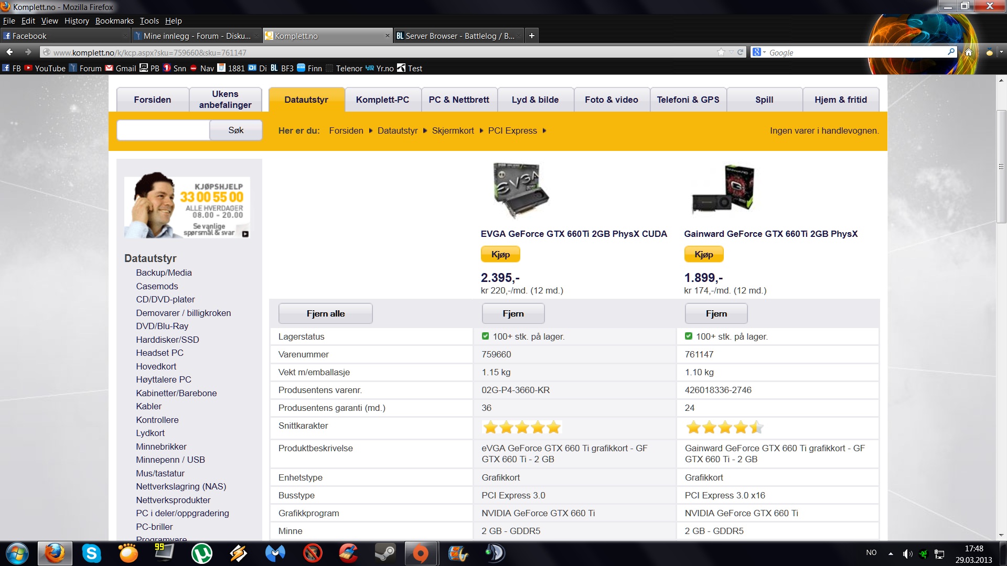Switch to the Facebook tab
1007x566 pixels.
click(x=65, y=36)
